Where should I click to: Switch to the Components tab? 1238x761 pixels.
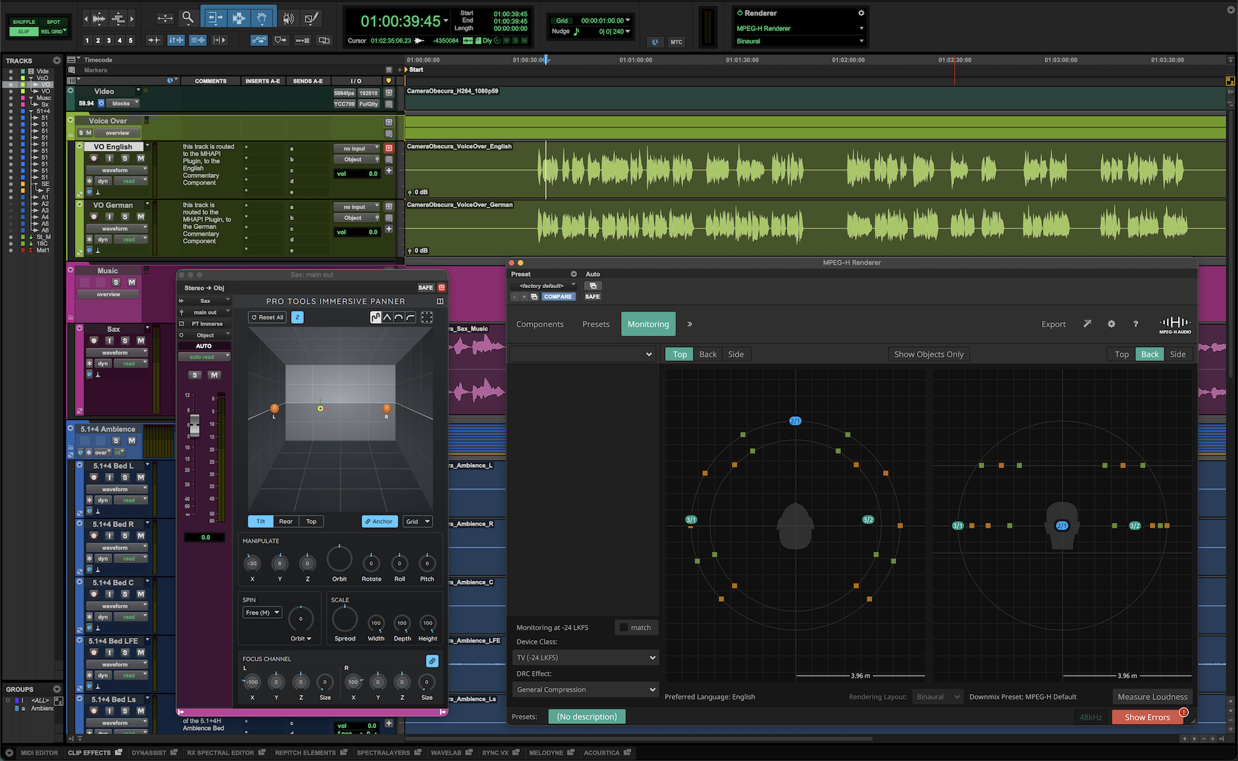(540, 324)
